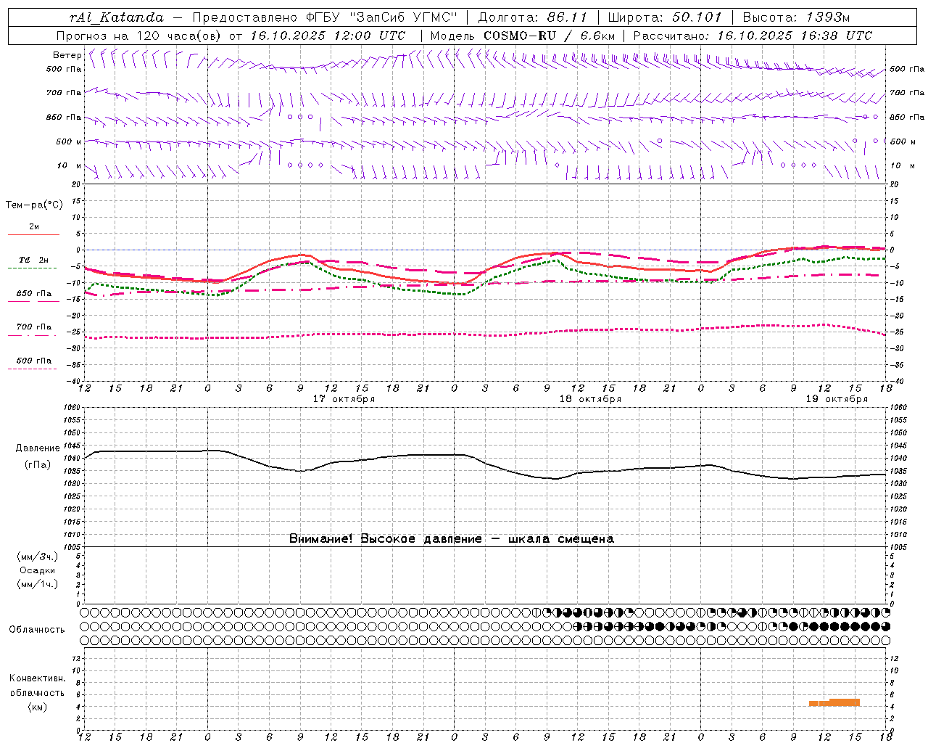Click the 18 октября date label
Viewport: 928px width, 743px height.
(590, 399)
